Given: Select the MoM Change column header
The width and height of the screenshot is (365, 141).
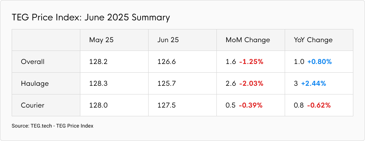Looking at the screenshot, I should 248,40.
